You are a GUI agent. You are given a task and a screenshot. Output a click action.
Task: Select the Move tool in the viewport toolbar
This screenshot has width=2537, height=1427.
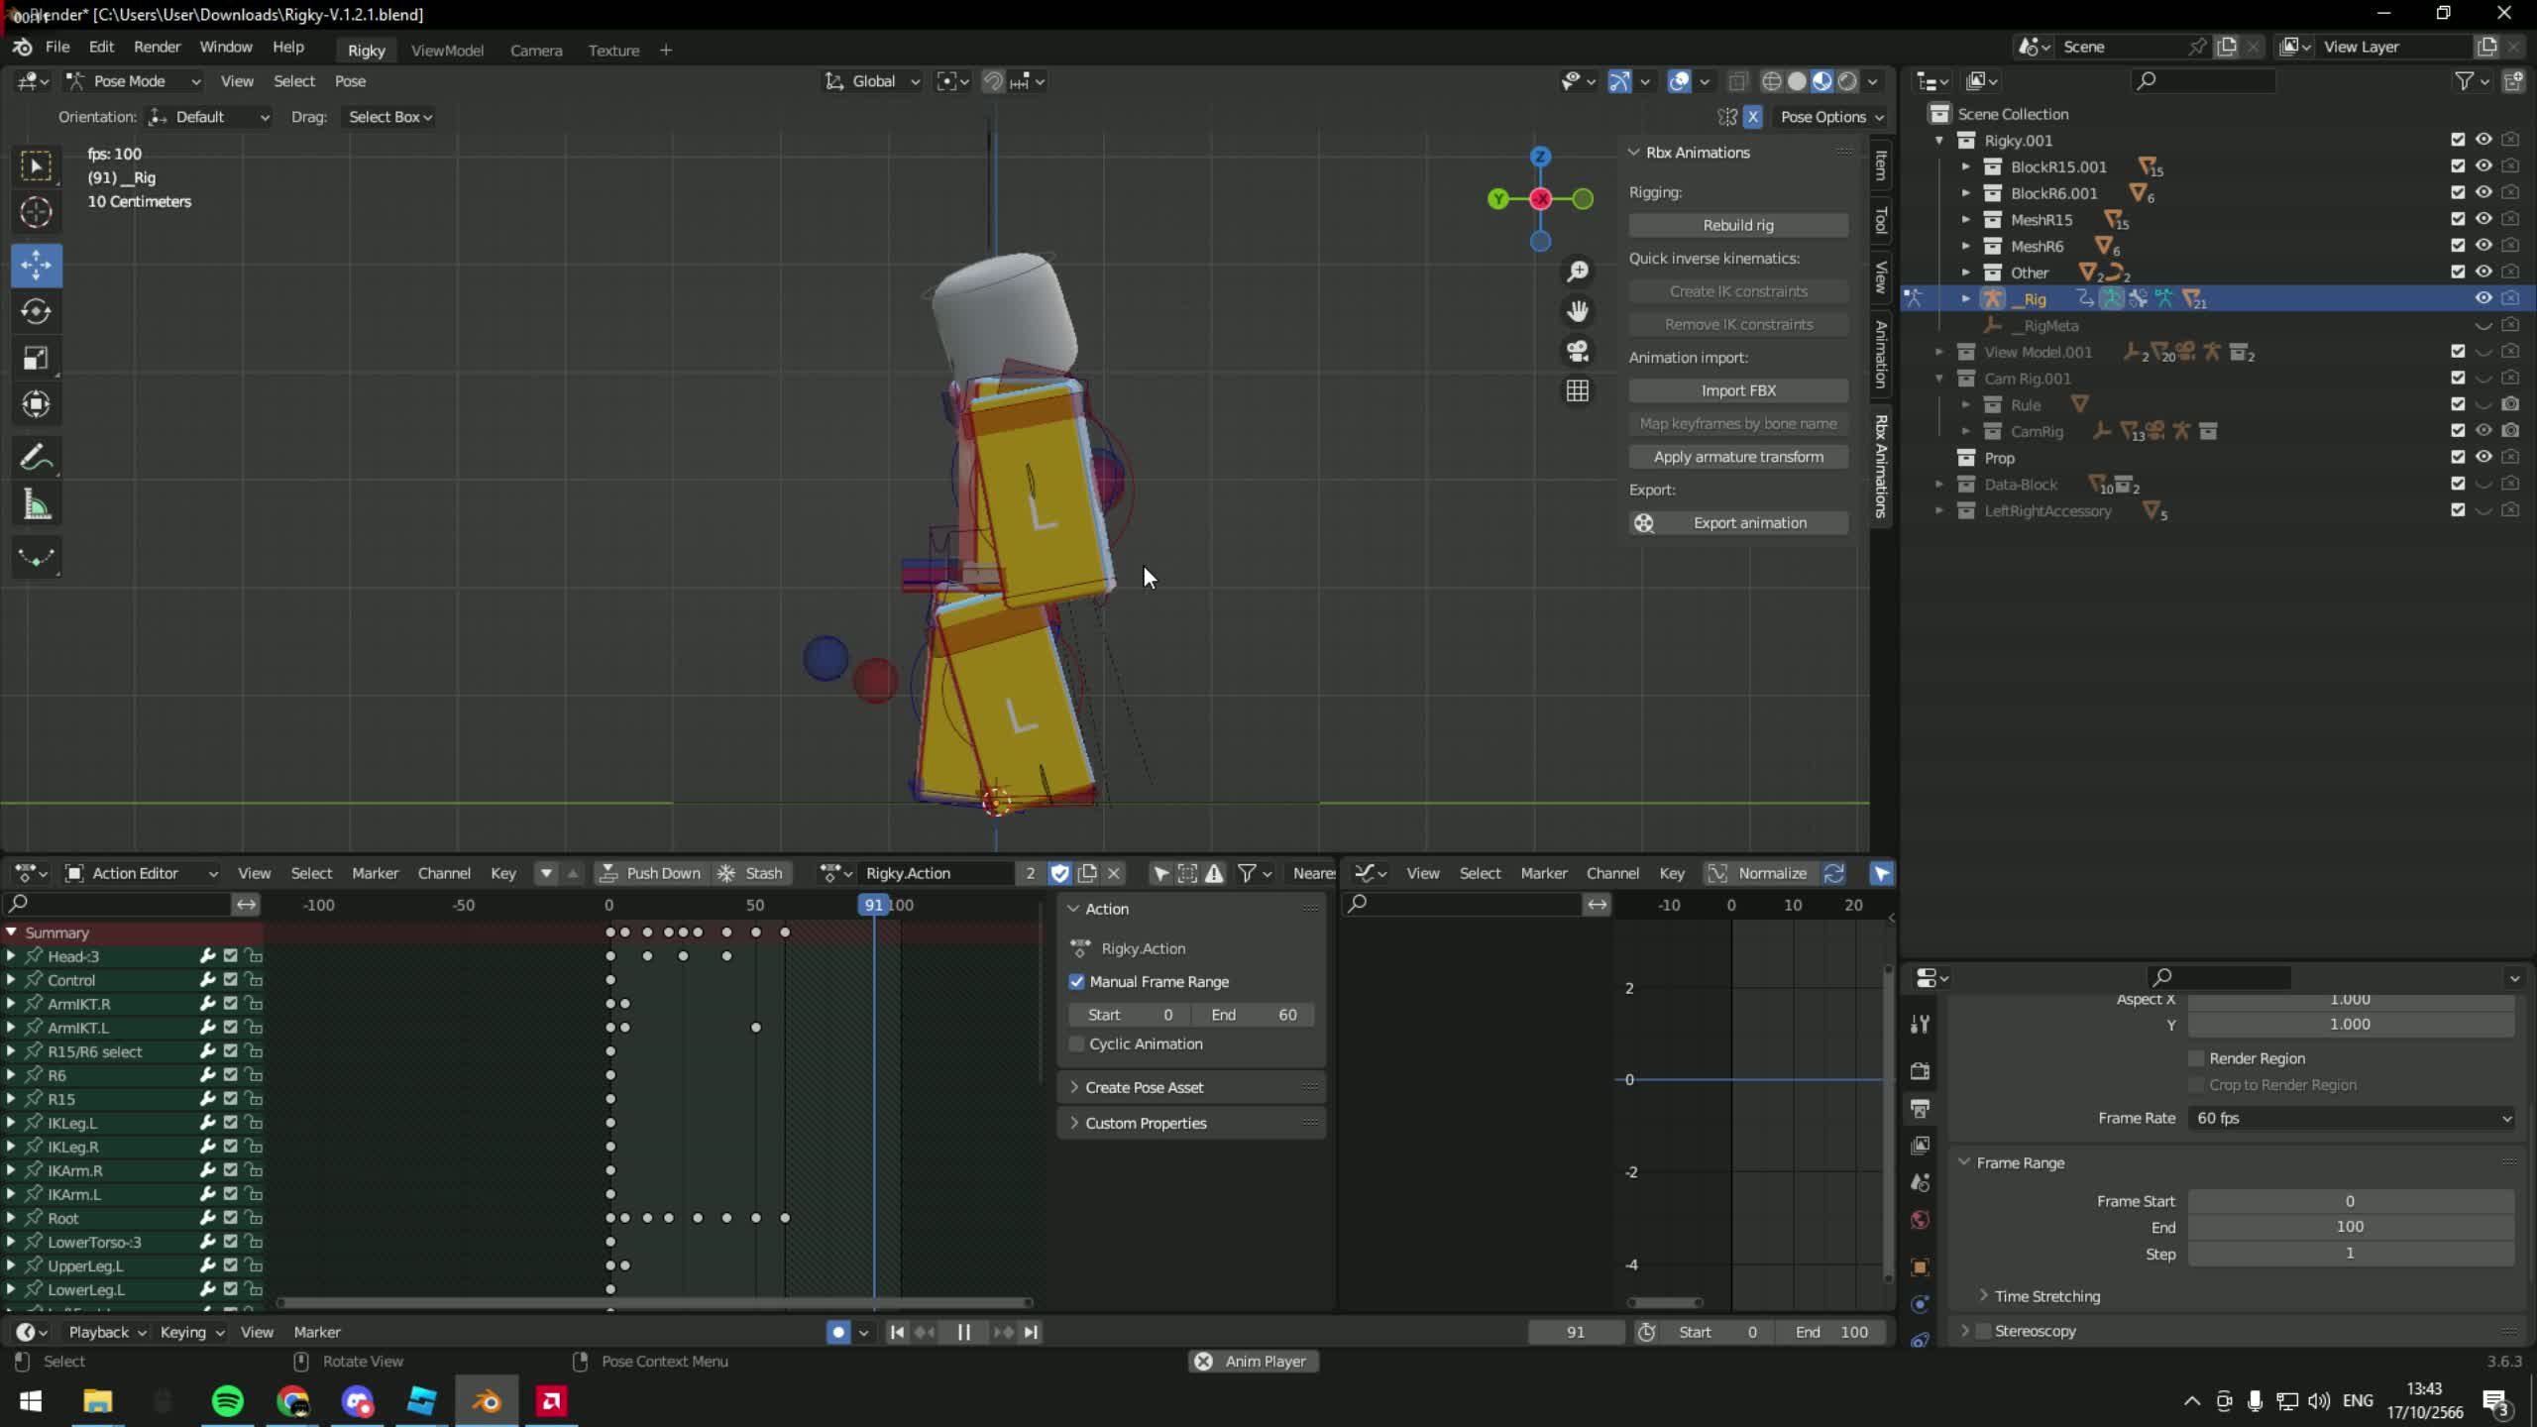[37, 265]
